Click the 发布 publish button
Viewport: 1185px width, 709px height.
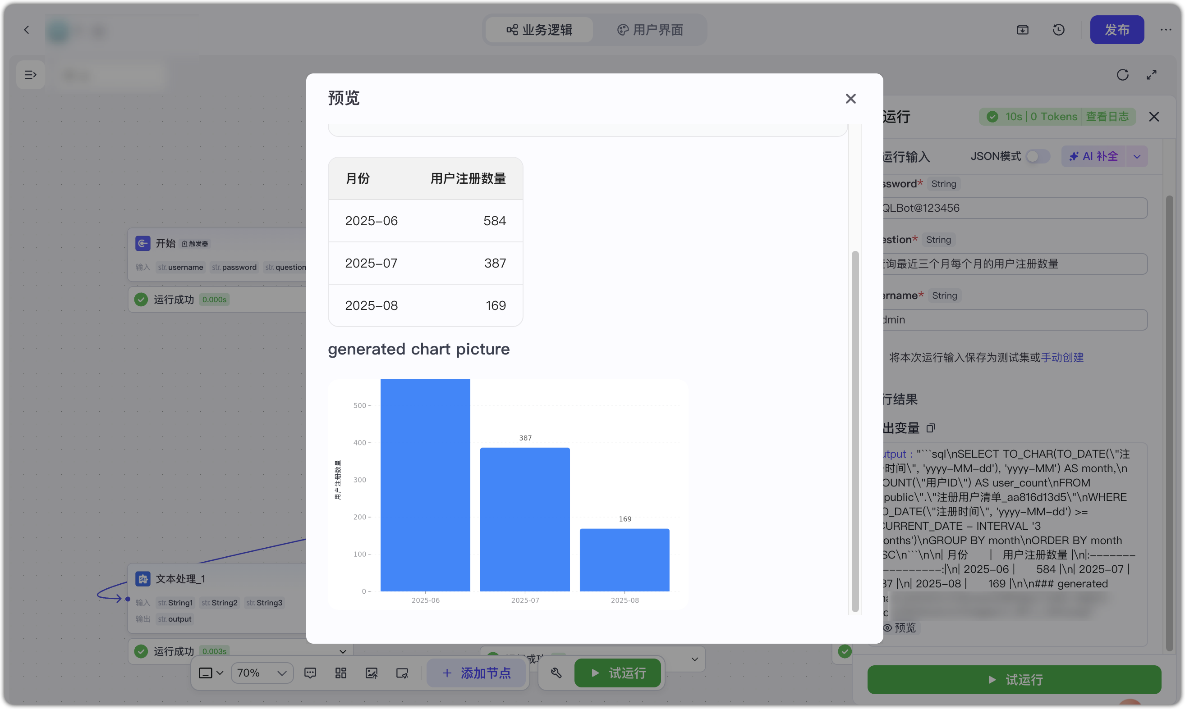[x=1117, y=30]
